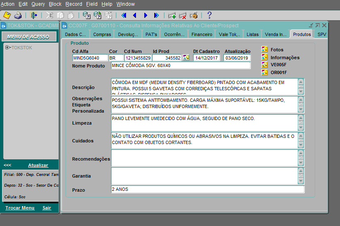Click the Cor input field
Viewport: 340px width, 226px height.
tap(116, 58)
